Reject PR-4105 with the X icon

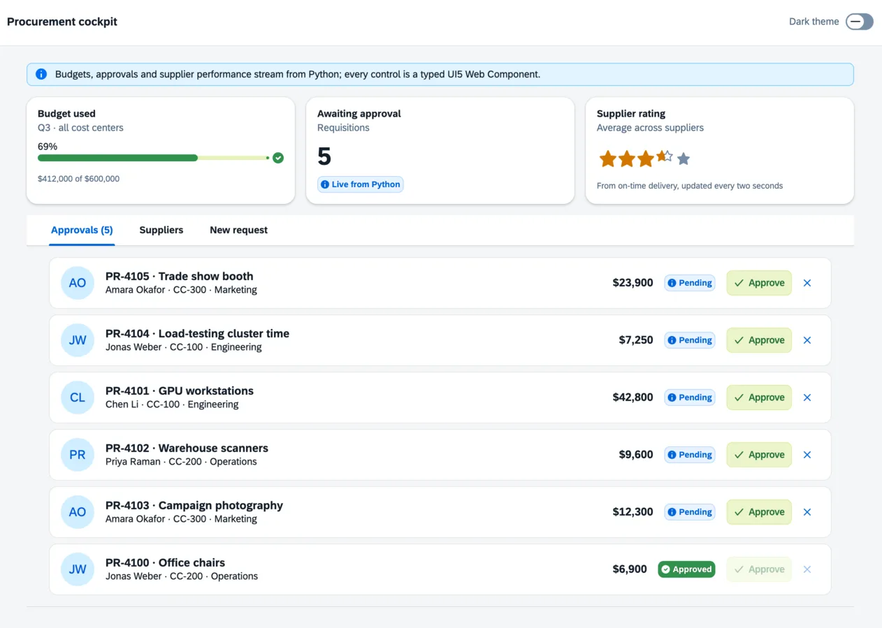pos(807,283)
